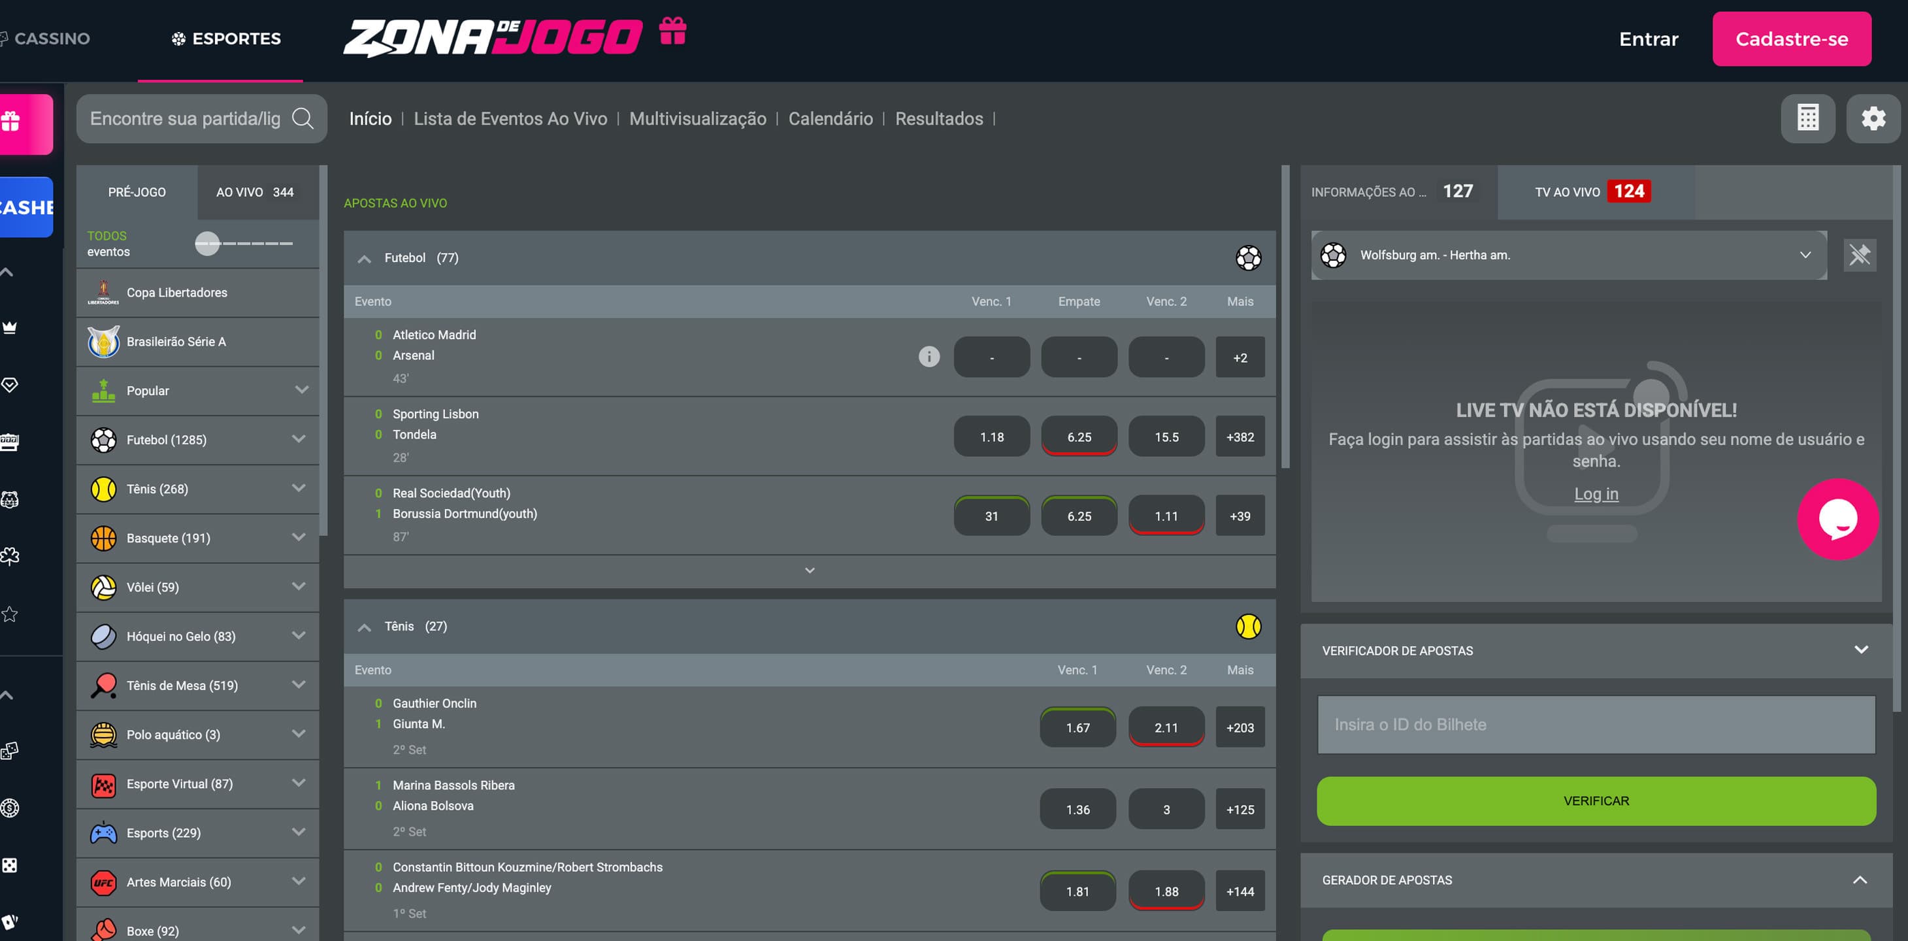Click info icon on Atletico Madrid row

[929, 357]
